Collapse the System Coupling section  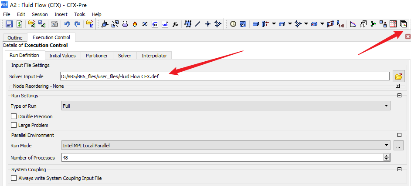(400, 169)
